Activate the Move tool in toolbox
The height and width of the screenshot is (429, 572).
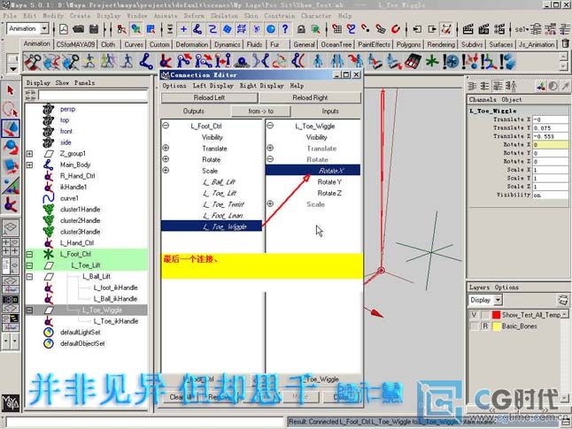(x=11, y=128)
